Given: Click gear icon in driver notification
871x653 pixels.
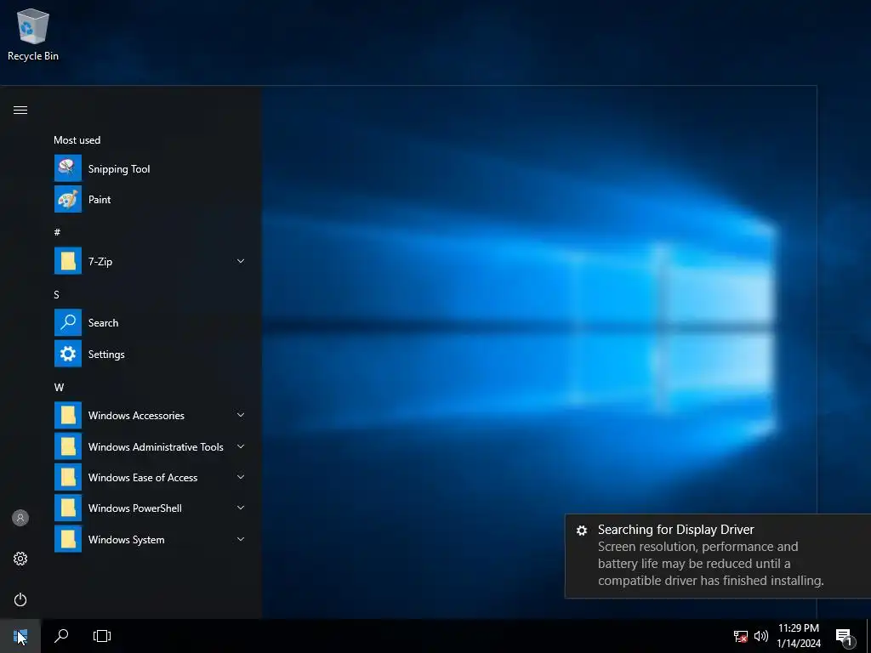Looking at the screenshot, I should tap(582, 531).
